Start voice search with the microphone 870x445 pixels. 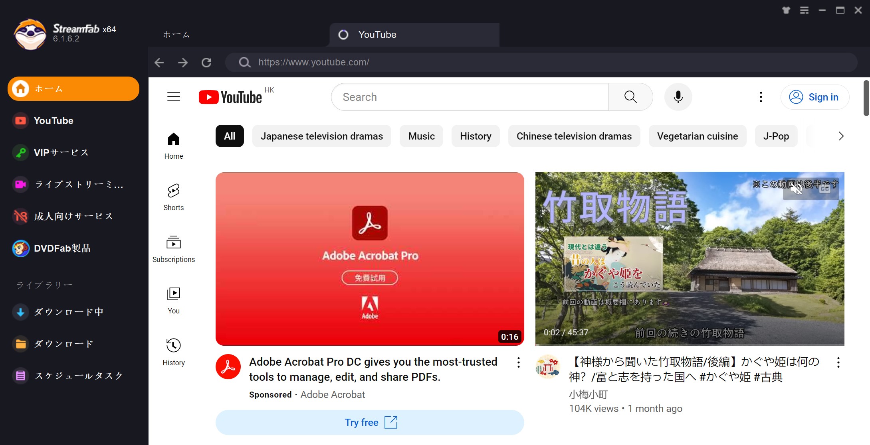[678, 97]
